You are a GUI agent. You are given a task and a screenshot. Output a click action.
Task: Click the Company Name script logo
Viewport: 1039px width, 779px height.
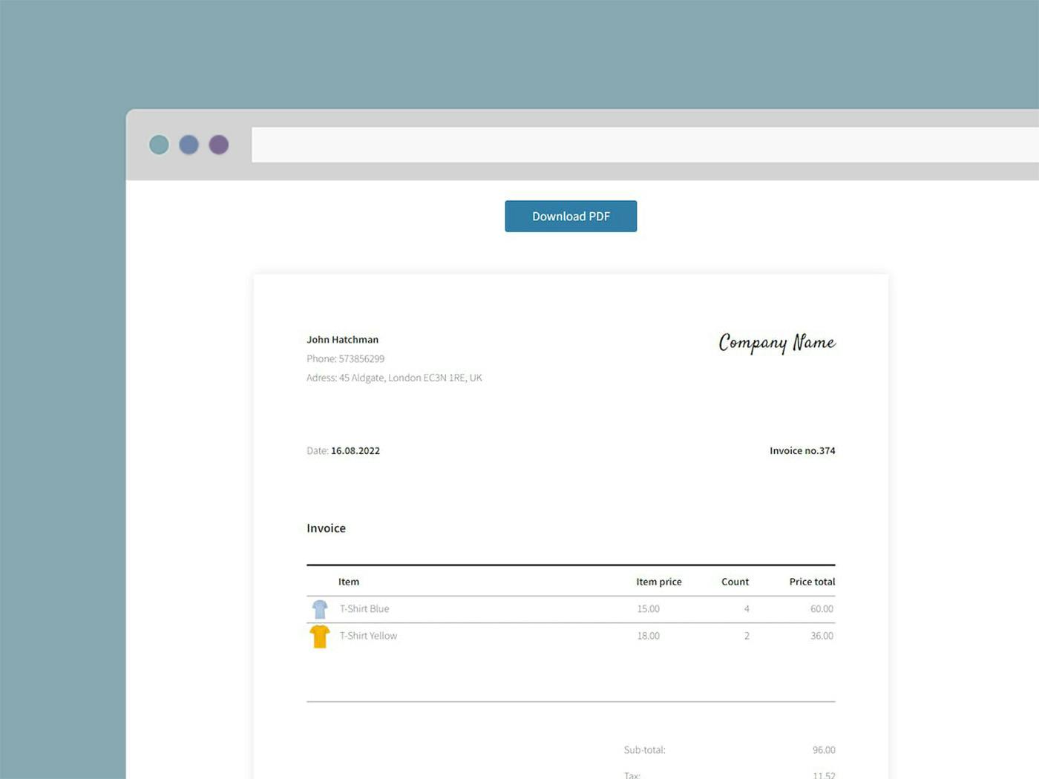click(x=776, y=343)
